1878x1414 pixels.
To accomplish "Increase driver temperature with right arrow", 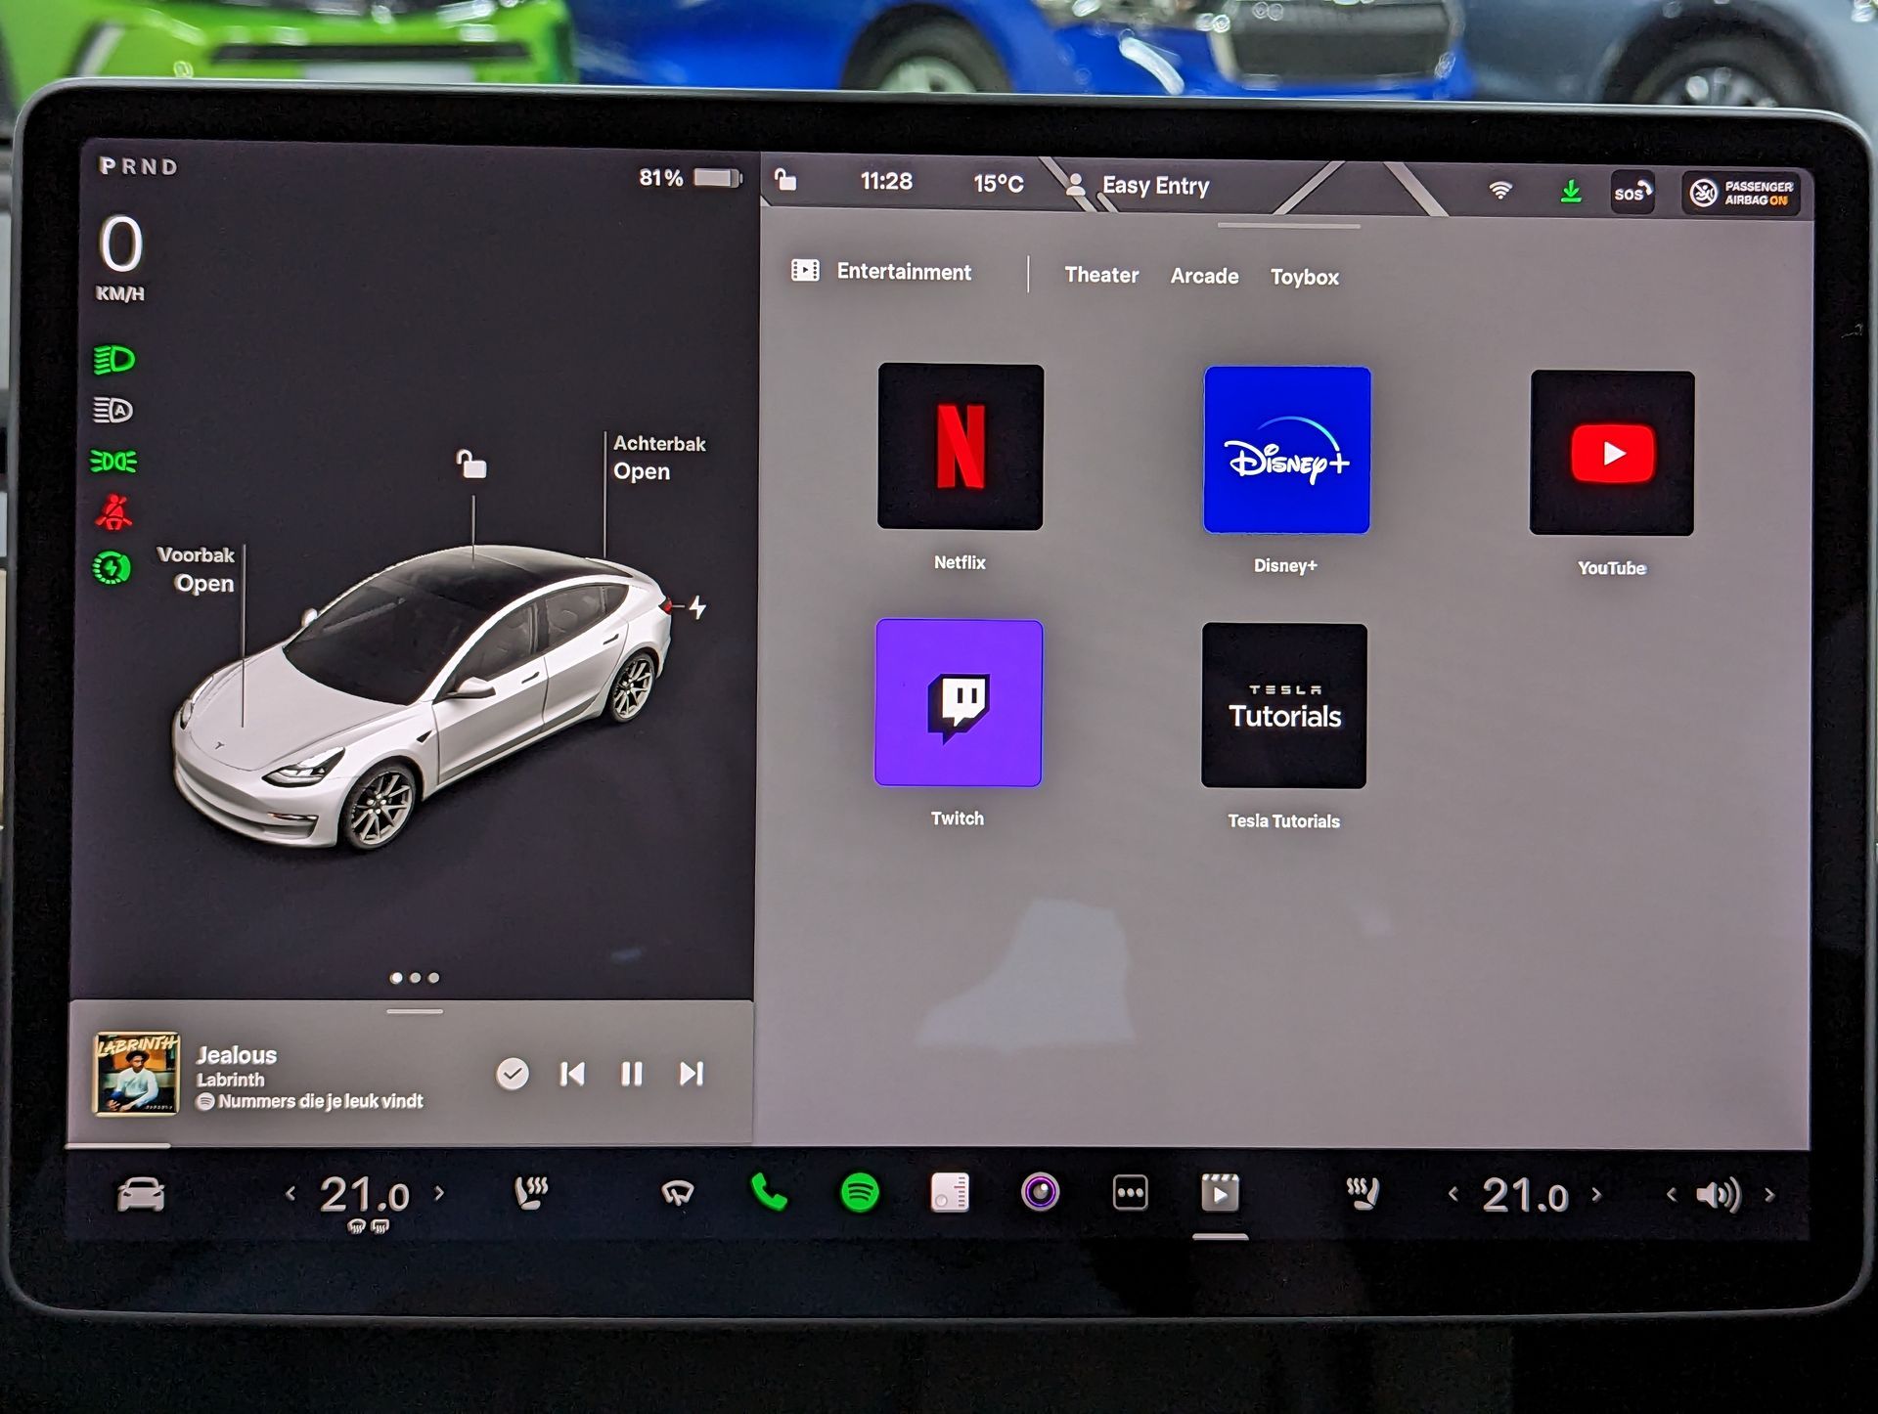I will [x=439, y=1193].
